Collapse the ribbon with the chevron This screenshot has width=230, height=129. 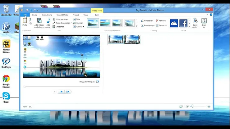[207, 15]
